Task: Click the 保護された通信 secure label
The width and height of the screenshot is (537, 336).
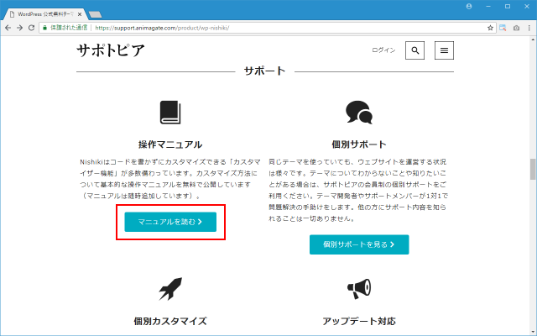Action: pos(69,28)
